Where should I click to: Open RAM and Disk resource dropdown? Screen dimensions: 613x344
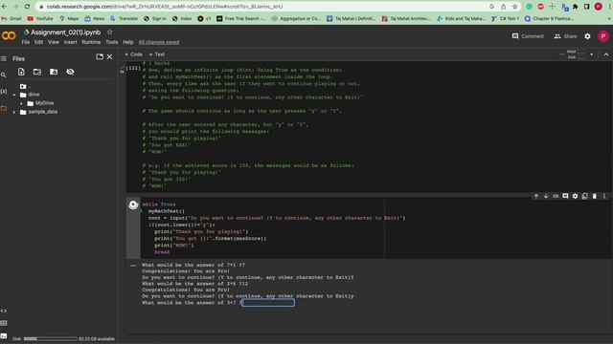[x=591, y=54]
